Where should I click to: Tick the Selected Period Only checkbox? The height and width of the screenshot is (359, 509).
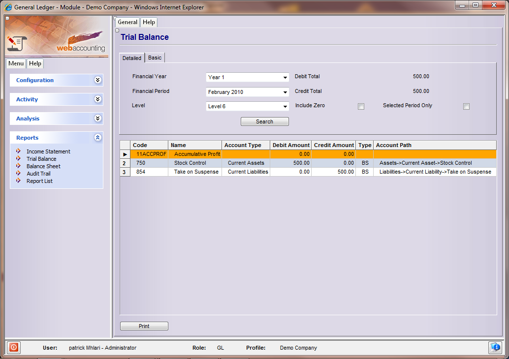[x=466, y=106]
